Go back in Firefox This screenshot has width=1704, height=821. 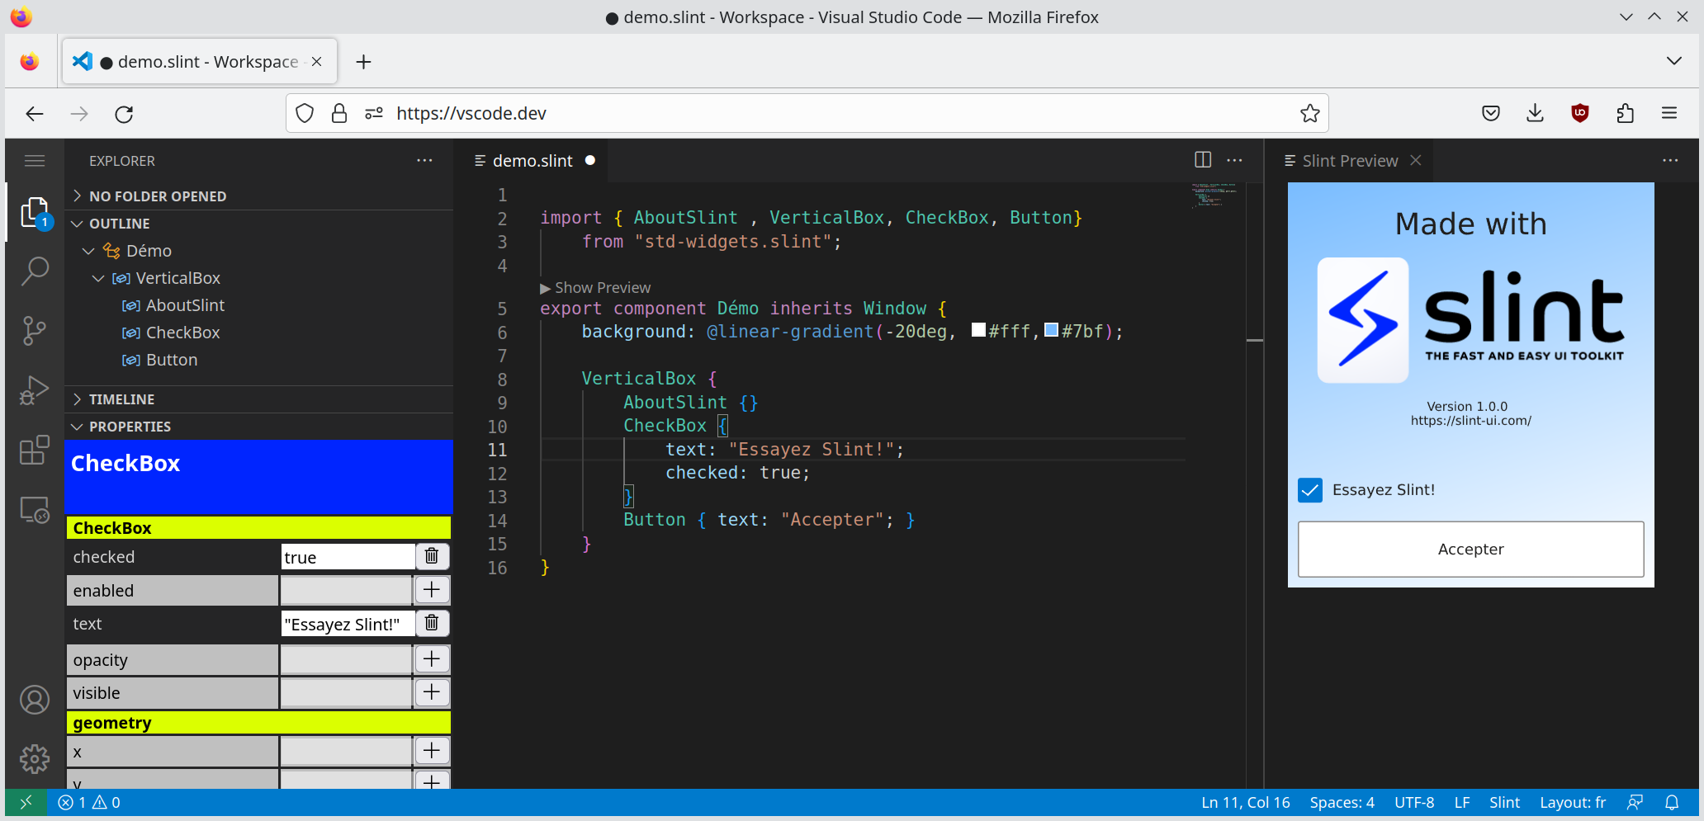35,114
